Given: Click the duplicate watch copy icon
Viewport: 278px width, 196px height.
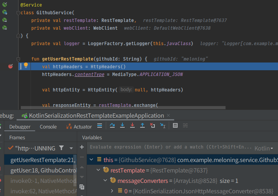Looking at the screenshot, I should click(x=82, y=187).
